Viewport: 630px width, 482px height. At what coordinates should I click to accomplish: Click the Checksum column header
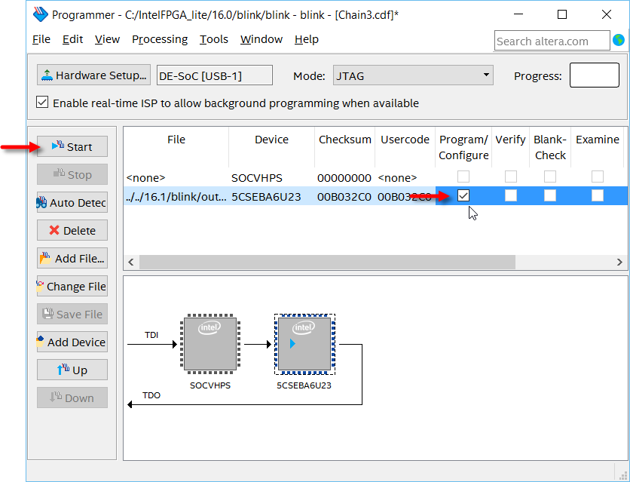tap(344, 147)
